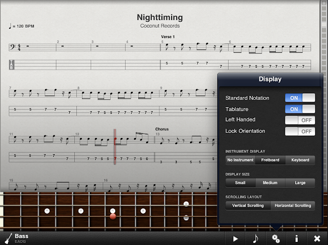Enable the Lock Orientation switch

pyautogui.click(x=300, y=131)
